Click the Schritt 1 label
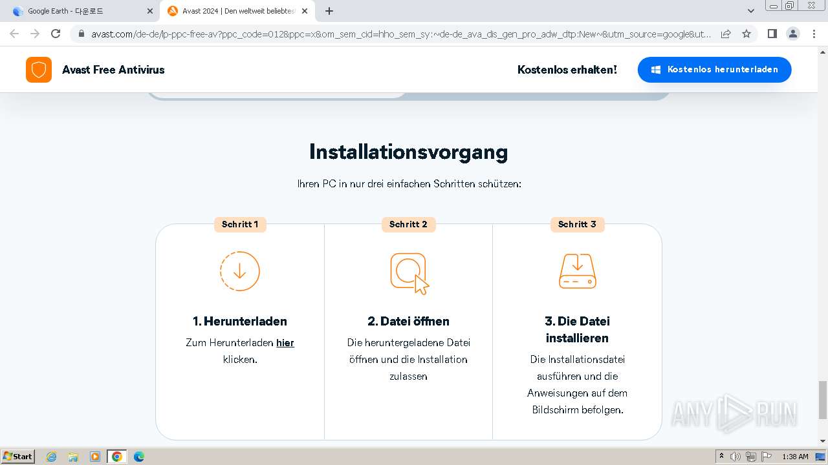The height and width of the screenshot is (465, 828). point(240,224)
